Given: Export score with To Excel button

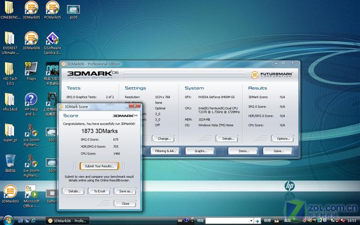Looking at the screenshot, I should [99, 191].
